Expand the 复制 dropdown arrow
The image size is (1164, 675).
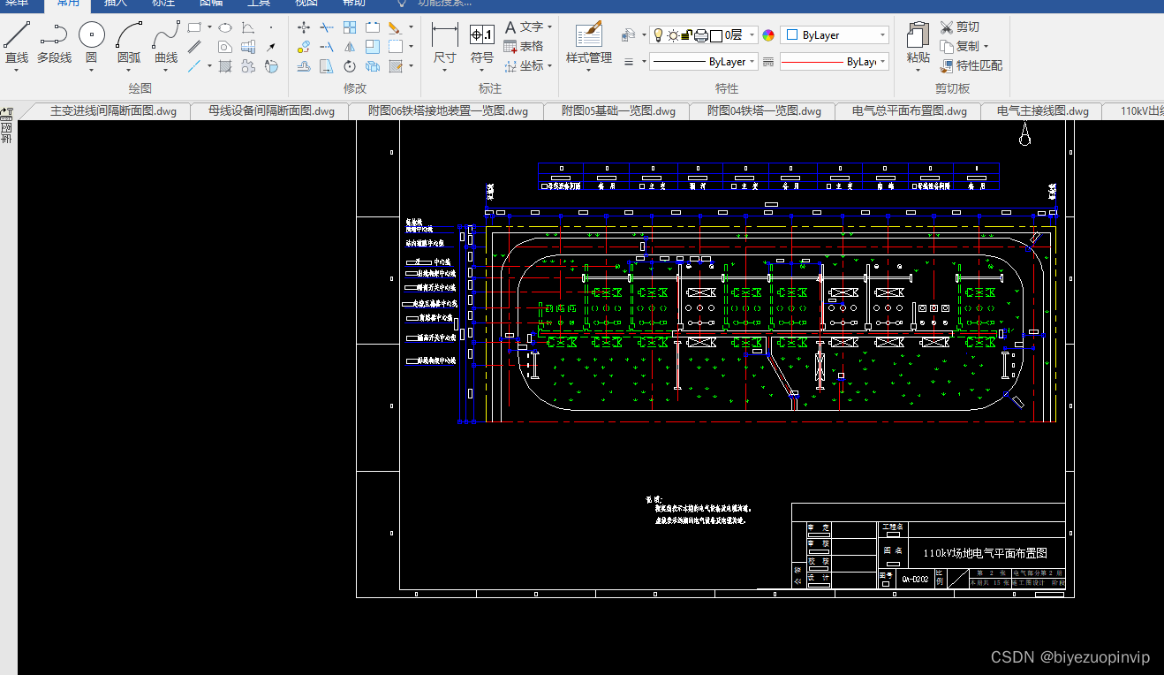986,46
